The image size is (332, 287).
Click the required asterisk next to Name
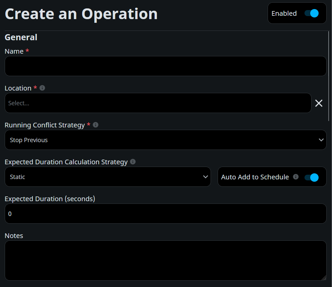pyautogui.click(x=27, y=51)
